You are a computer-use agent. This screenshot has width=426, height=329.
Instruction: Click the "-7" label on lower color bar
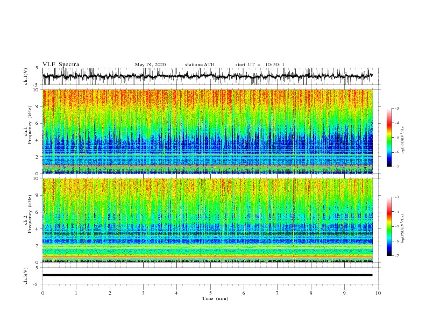[x=396, y=256]
